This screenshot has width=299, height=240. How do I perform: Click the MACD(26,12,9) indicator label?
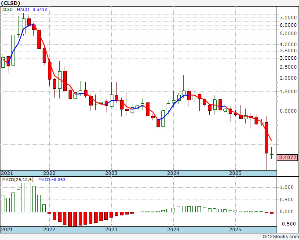18,180
